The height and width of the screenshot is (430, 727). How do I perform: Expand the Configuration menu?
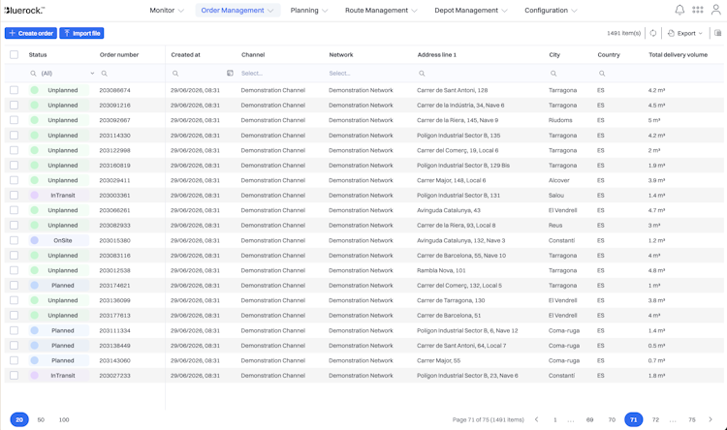[x=551, y=11]
